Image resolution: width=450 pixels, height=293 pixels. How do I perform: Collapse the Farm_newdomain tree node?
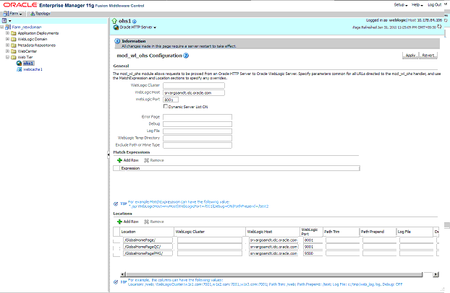pos(2,27)
